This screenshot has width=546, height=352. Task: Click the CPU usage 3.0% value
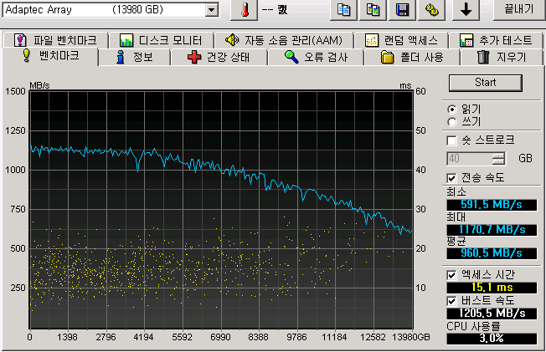point(492,338)
